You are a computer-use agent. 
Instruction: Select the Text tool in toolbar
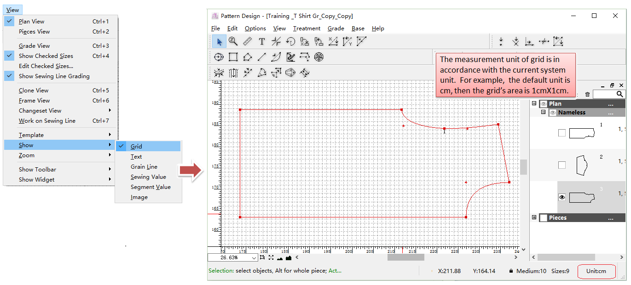[x=262, y=42]
